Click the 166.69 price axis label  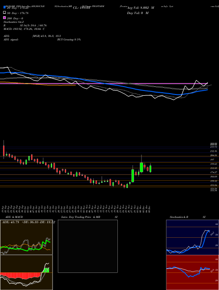point(213,177)
